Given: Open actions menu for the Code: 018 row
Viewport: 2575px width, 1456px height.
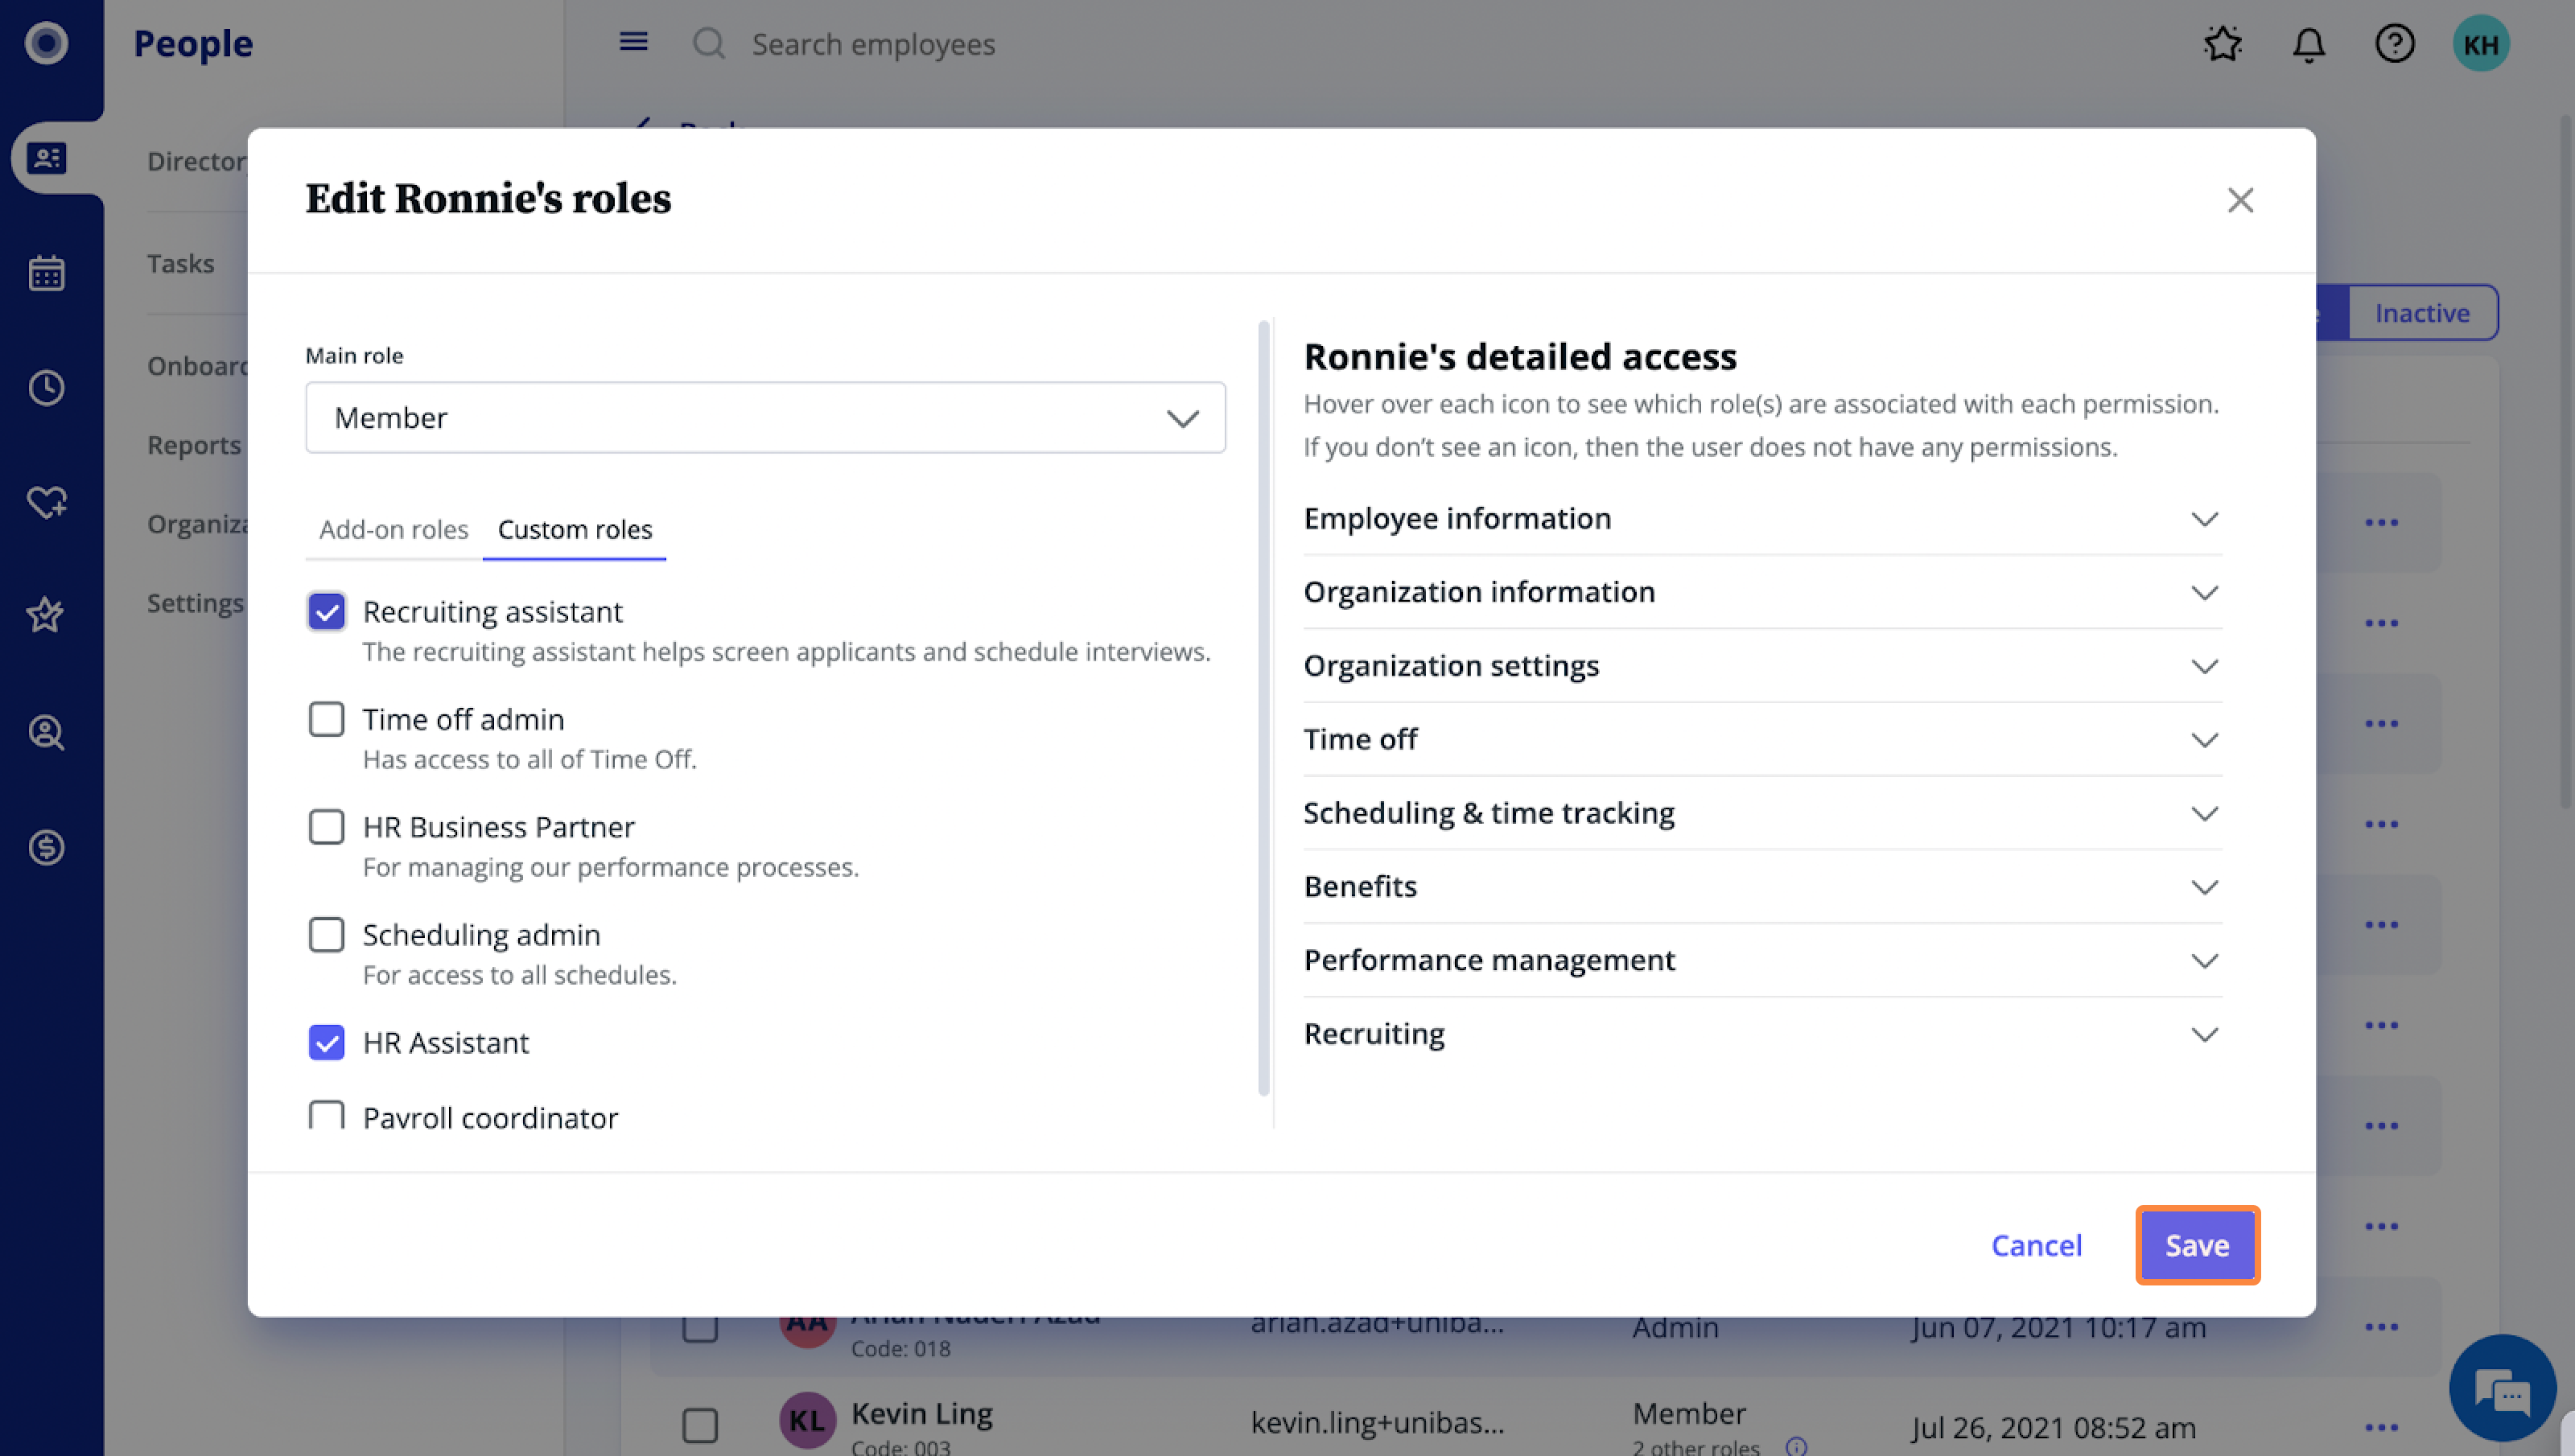Looking at the screenshot, I should pyautogui.click(x=2381, y=1327).
